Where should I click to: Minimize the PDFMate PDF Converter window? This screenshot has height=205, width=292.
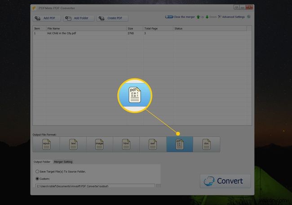pos(243,8)
